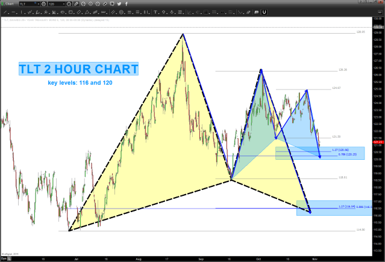Share chart via Facebook icon
The width and height of the screenshot is (385, 262).
(x=127, y=4)
